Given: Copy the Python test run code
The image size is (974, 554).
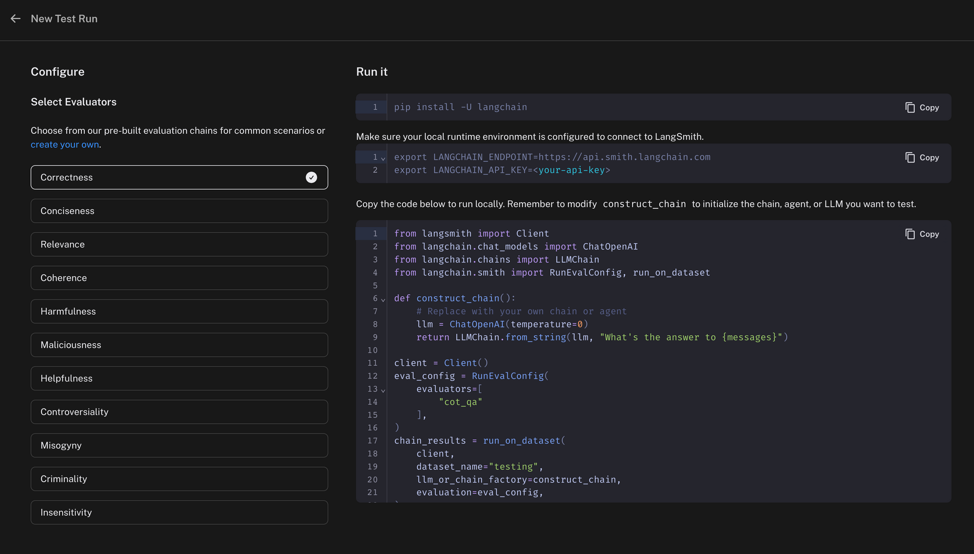Looking at the screenshot, I should point(922,234).
